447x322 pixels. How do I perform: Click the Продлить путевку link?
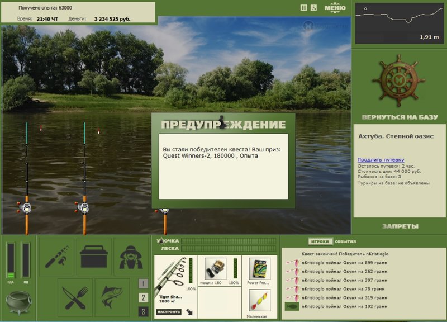[381, 160]
